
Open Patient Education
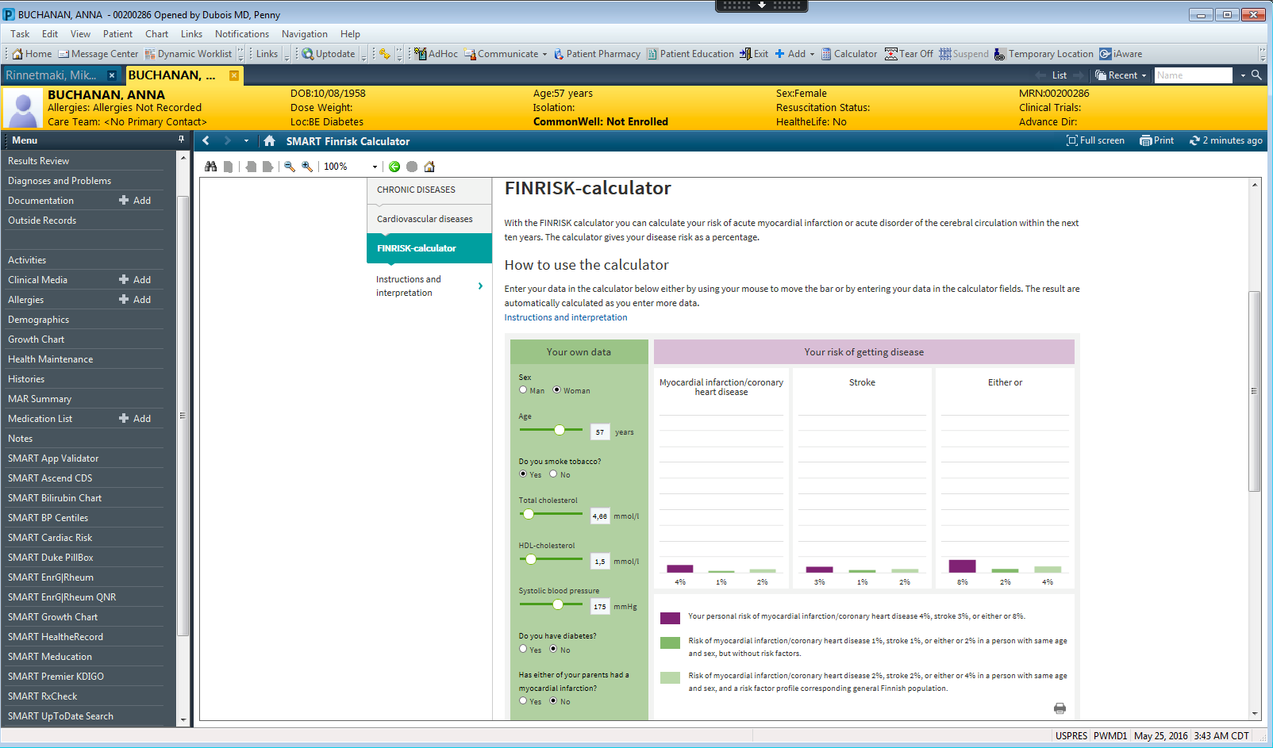tap(690, 54)
